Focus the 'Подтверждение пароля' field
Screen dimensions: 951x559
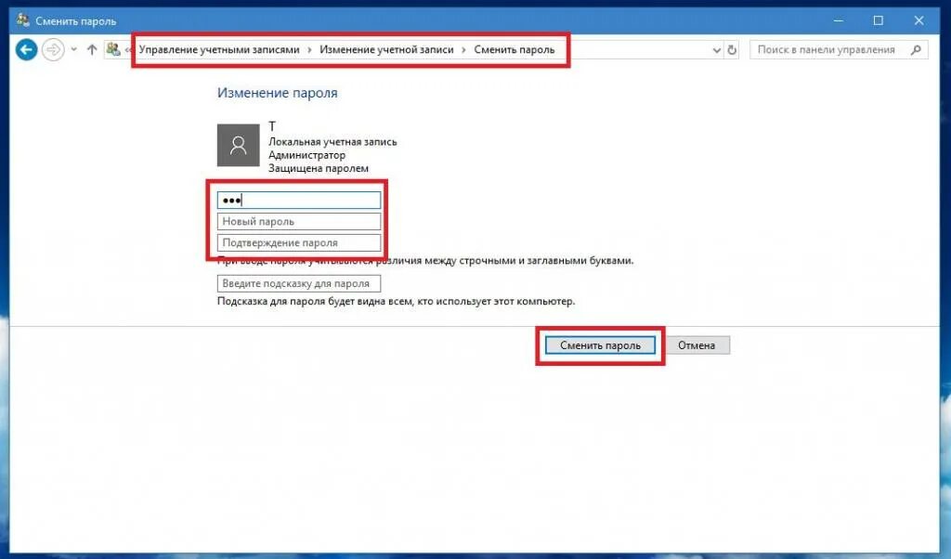coord(299,242)
